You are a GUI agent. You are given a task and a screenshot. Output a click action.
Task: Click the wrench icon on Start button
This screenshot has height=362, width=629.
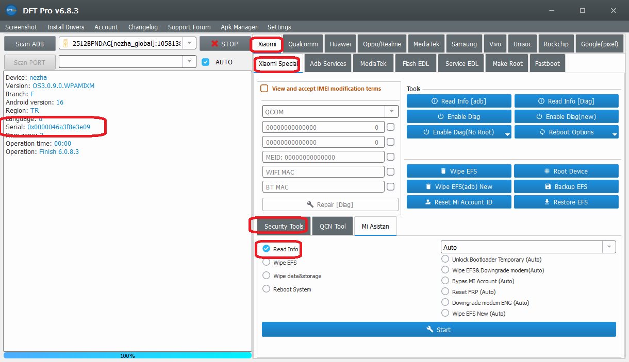pos(429,330)
